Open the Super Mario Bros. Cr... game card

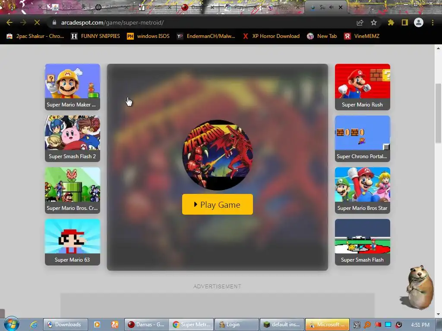coord(73,190)
